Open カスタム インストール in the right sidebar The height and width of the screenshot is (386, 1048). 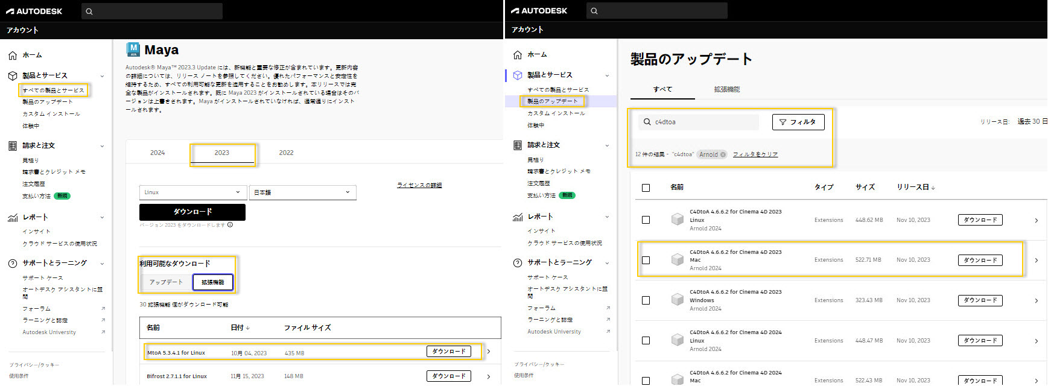(x=556, y=113)
